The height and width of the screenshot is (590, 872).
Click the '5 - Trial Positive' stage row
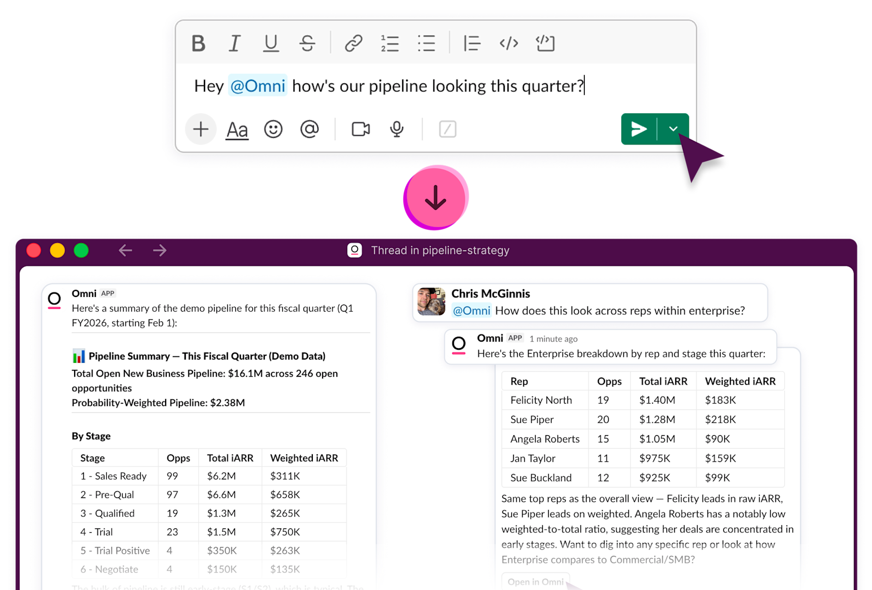tap(209, 550)
